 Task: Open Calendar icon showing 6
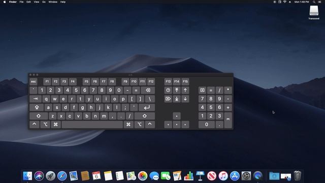[x=96, y=176]
